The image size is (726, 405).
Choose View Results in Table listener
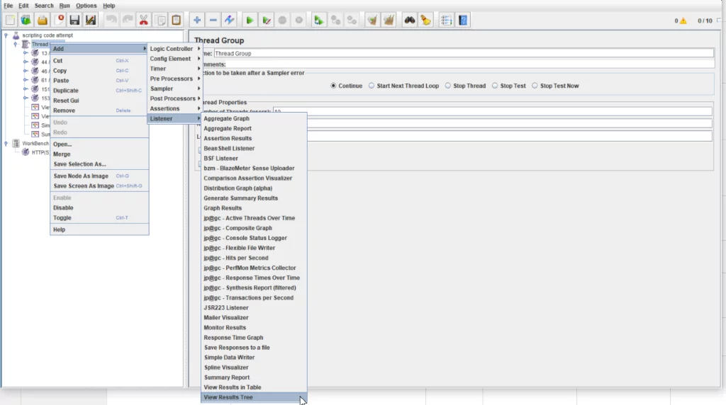pyautogui.click(x=254, y=387)
